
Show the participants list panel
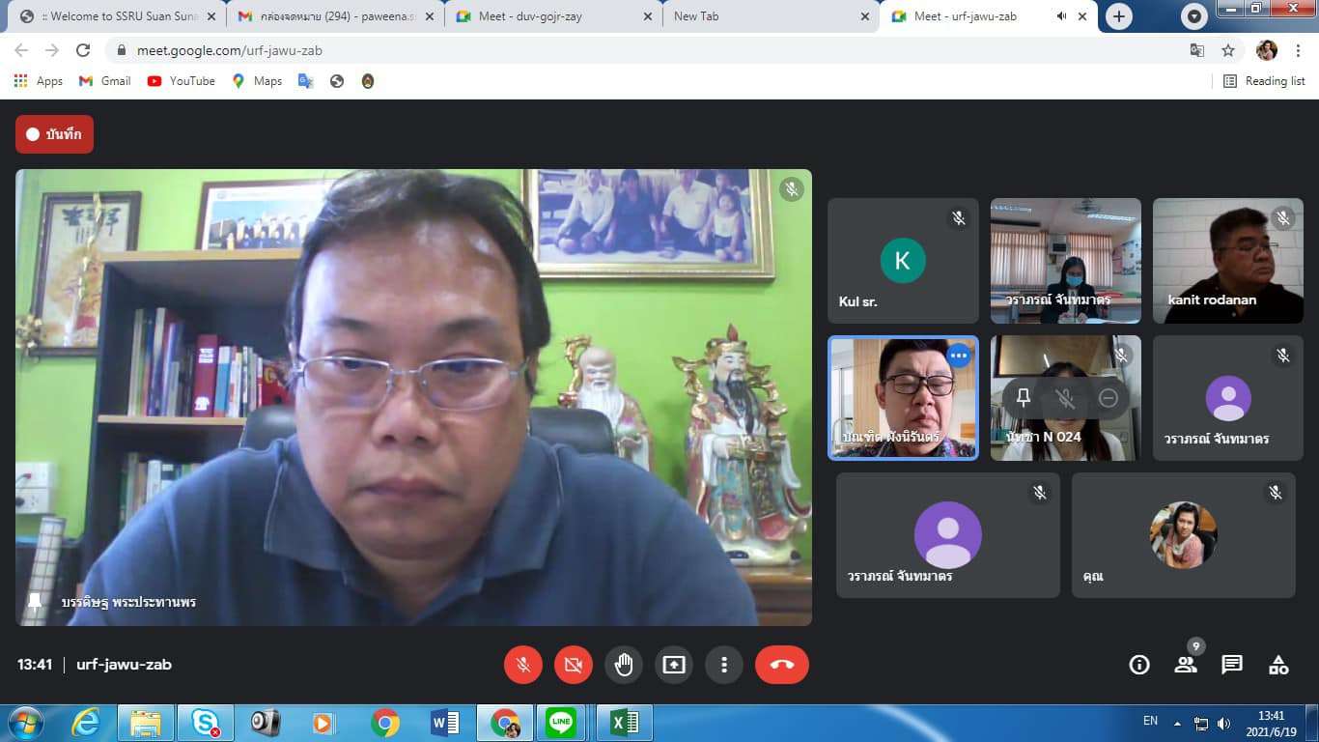[1185, 665]
